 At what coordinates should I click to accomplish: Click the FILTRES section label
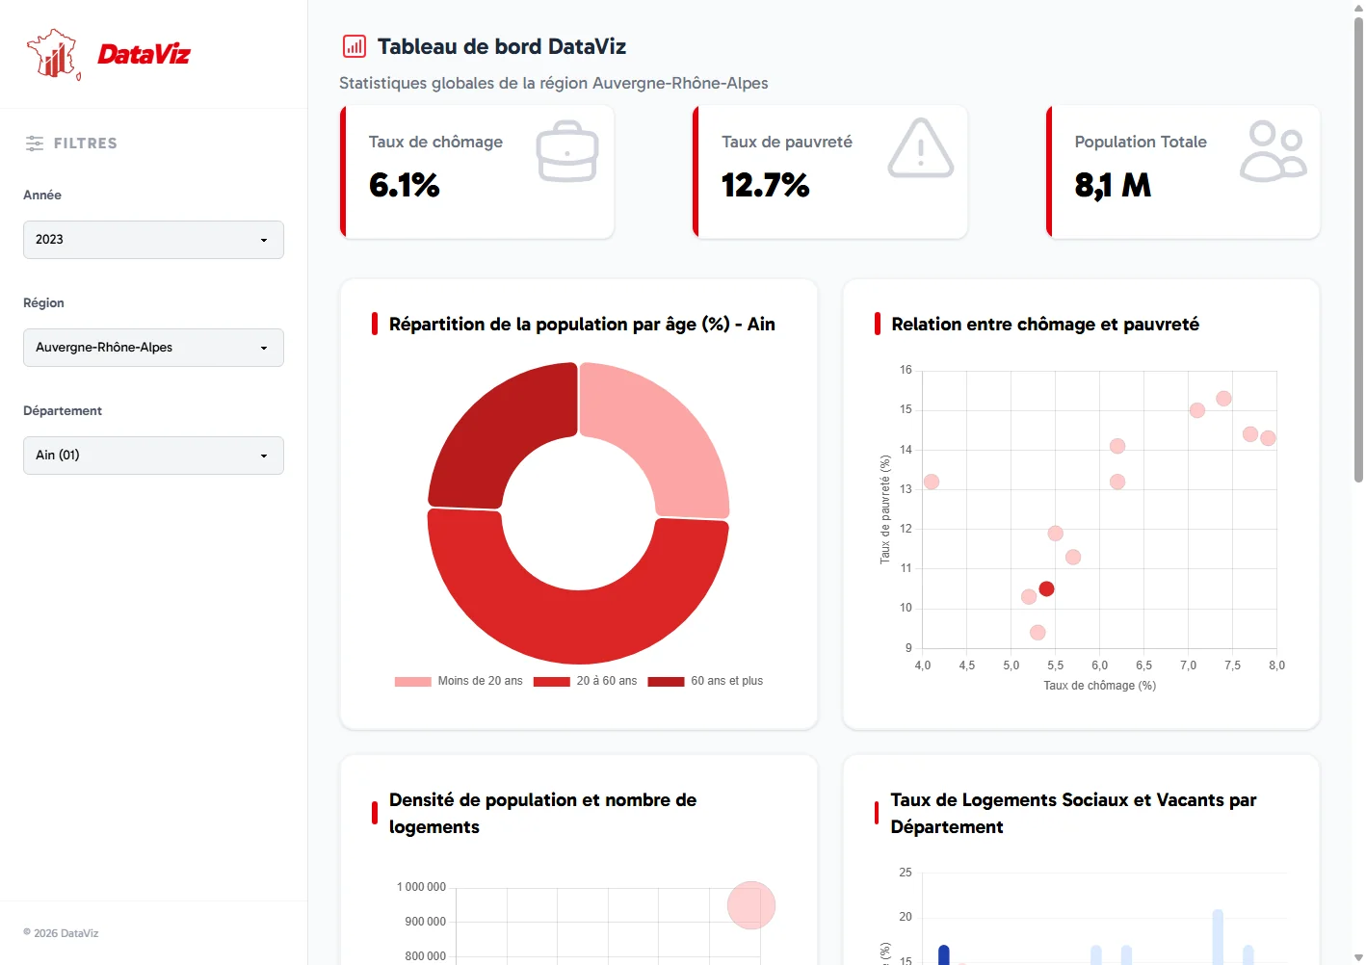(x=86, y=143)
